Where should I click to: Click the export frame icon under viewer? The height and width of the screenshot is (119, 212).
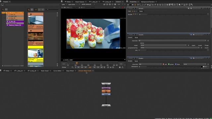tap(123, 67)
